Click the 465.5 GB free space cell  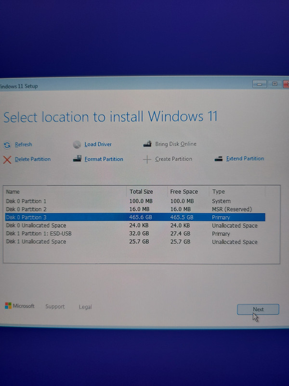(x=182, y=217)
